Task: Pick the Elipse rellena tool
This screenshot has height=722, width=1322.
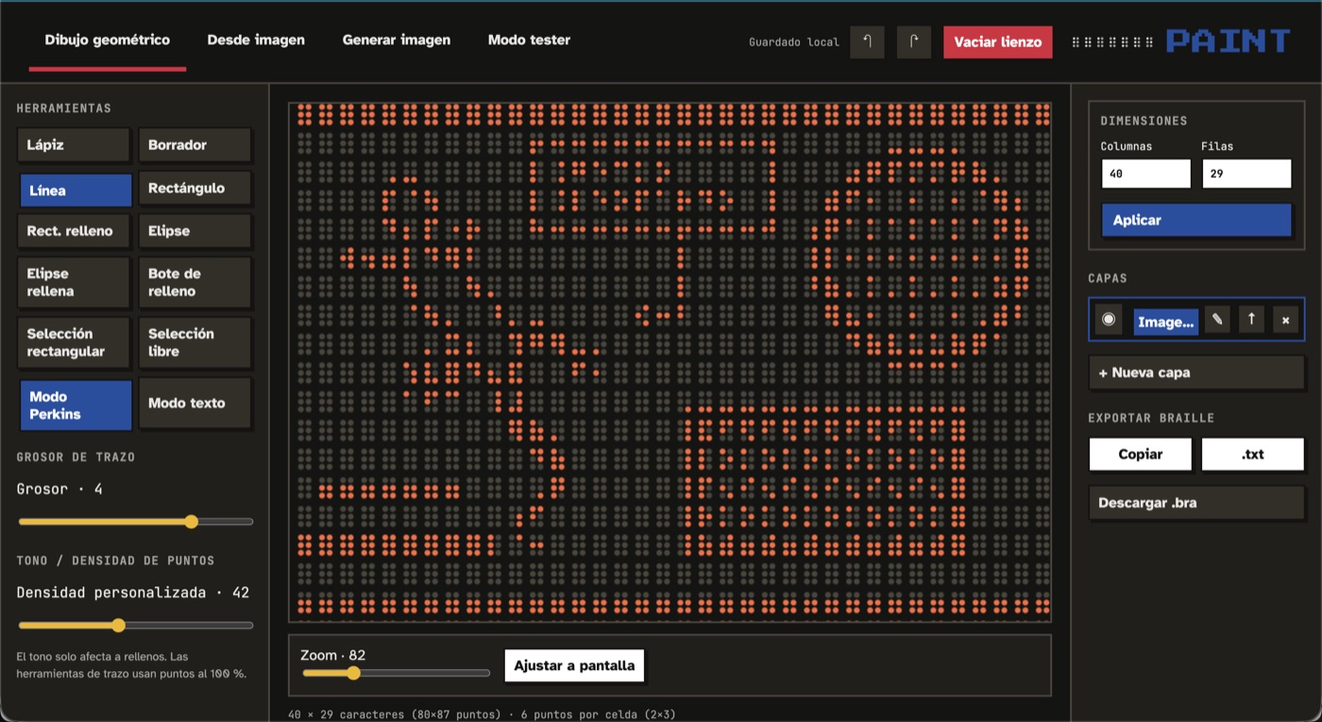Action: 73,282
